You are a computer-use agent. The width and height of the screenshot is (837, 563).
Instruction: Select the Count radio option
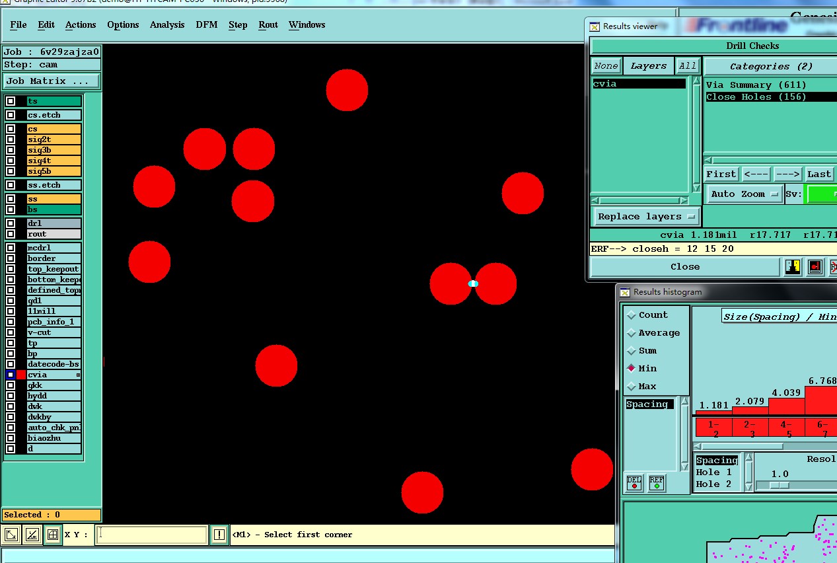pos(632,315)
